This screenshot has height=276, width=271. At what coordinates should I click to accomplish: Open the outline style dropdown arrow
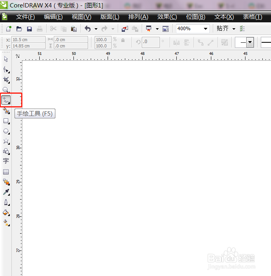[250, 42]
